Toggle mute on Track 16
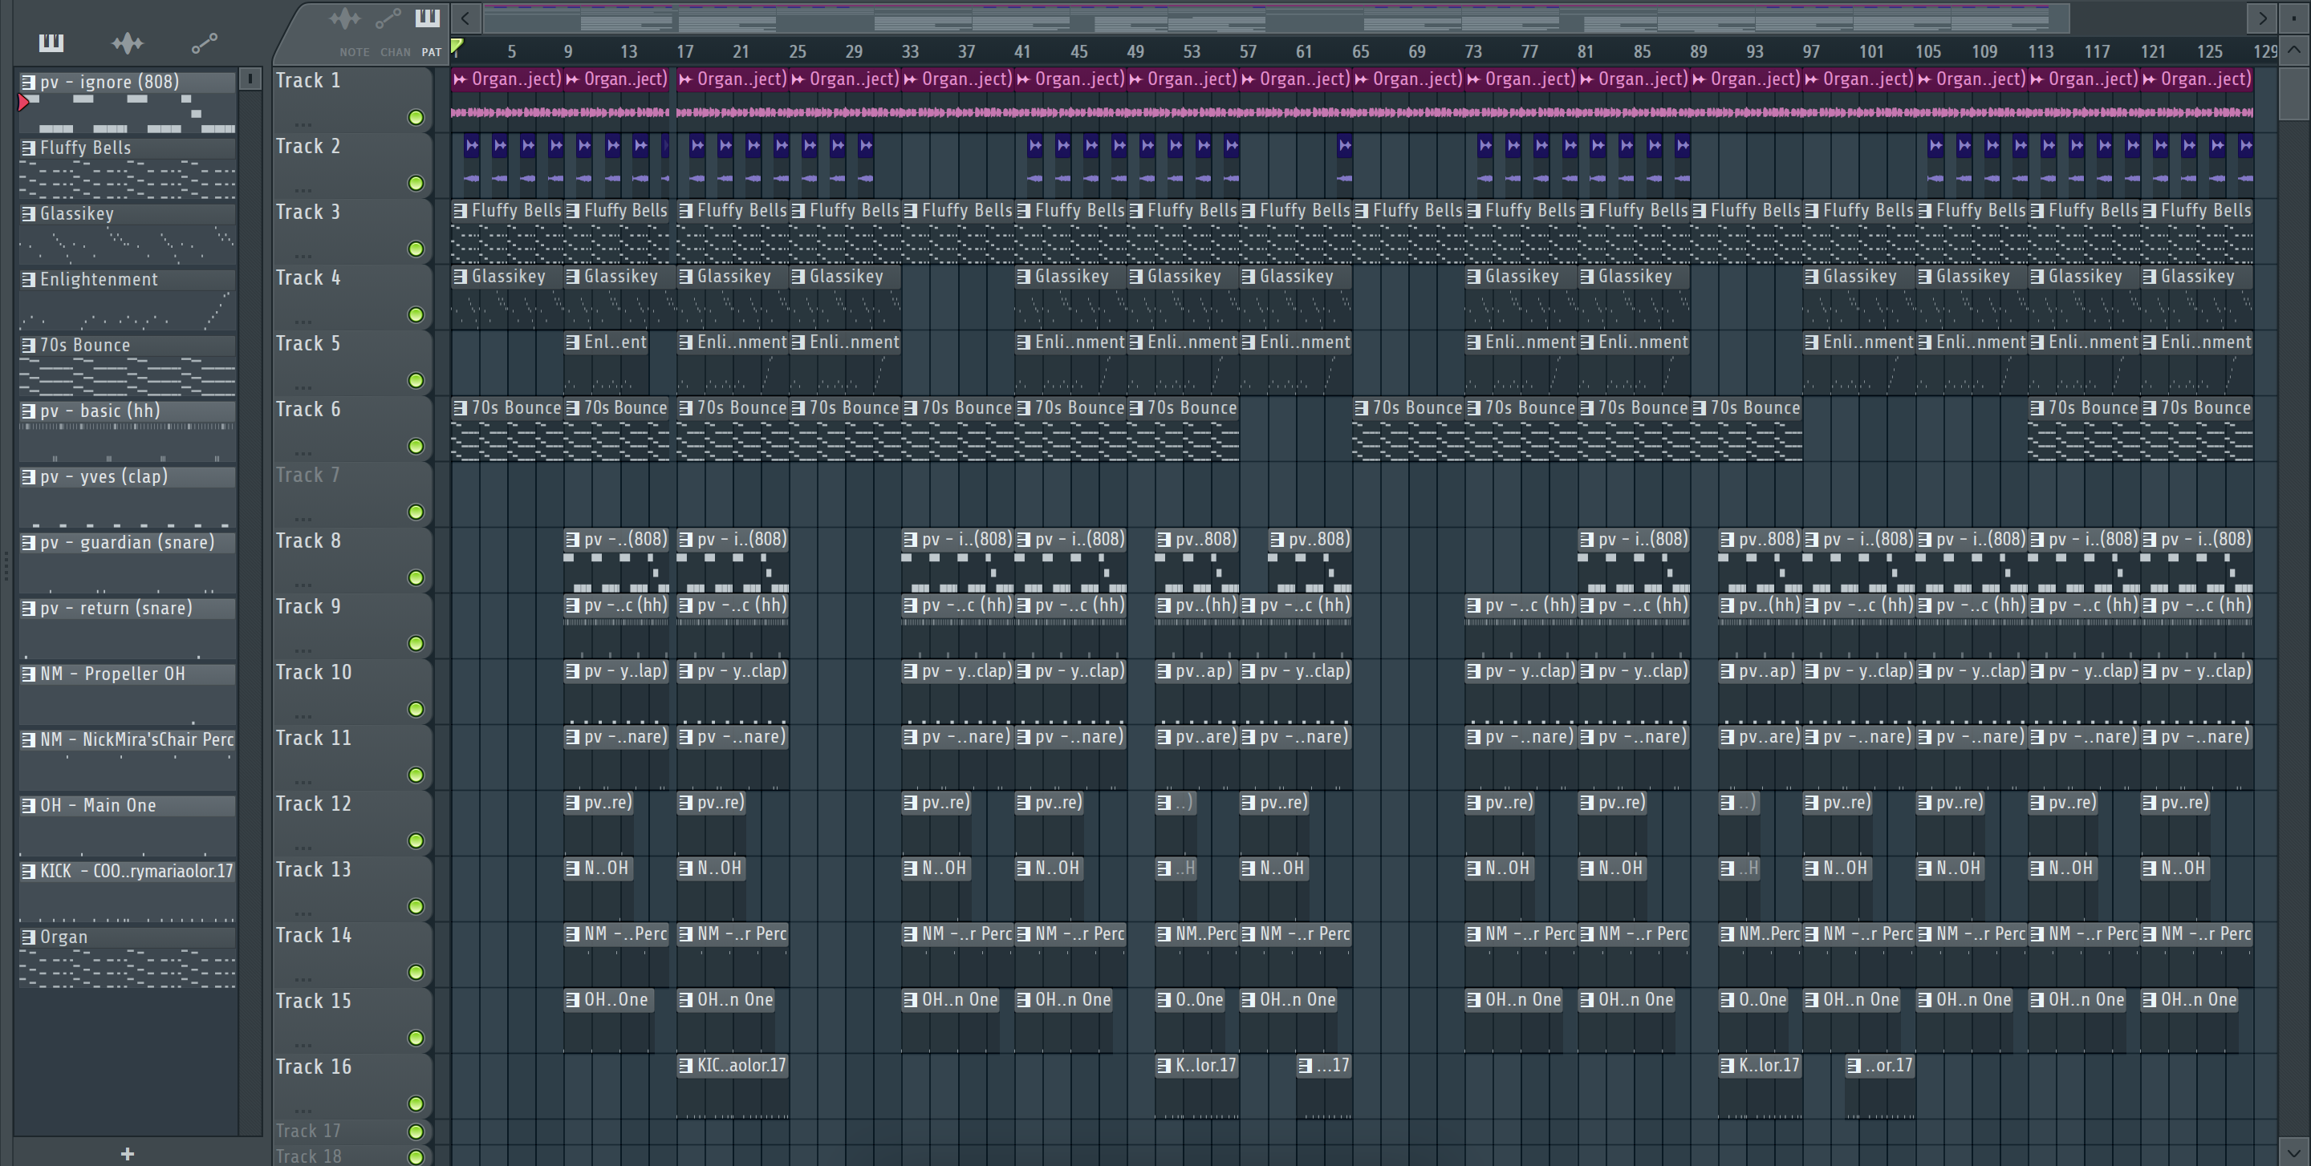The image size is (2311, 1166). click(416, 1103)
